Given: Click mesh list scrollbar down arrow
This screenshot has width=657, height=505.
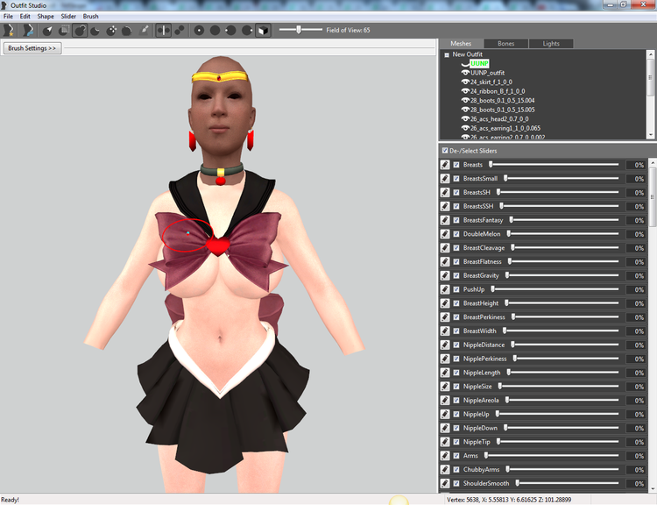Looking at the screenshot, I should pyautogui.click(x=650, y=135).
